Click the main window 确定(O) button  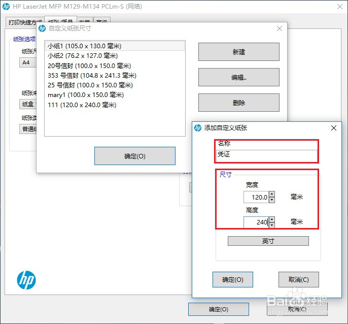pos(218,309)
